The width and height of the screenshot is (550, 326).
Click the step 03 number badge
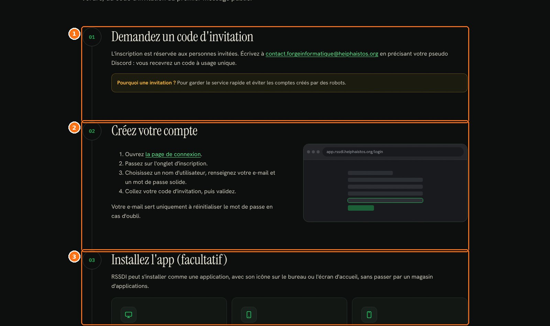coord(92,260)
